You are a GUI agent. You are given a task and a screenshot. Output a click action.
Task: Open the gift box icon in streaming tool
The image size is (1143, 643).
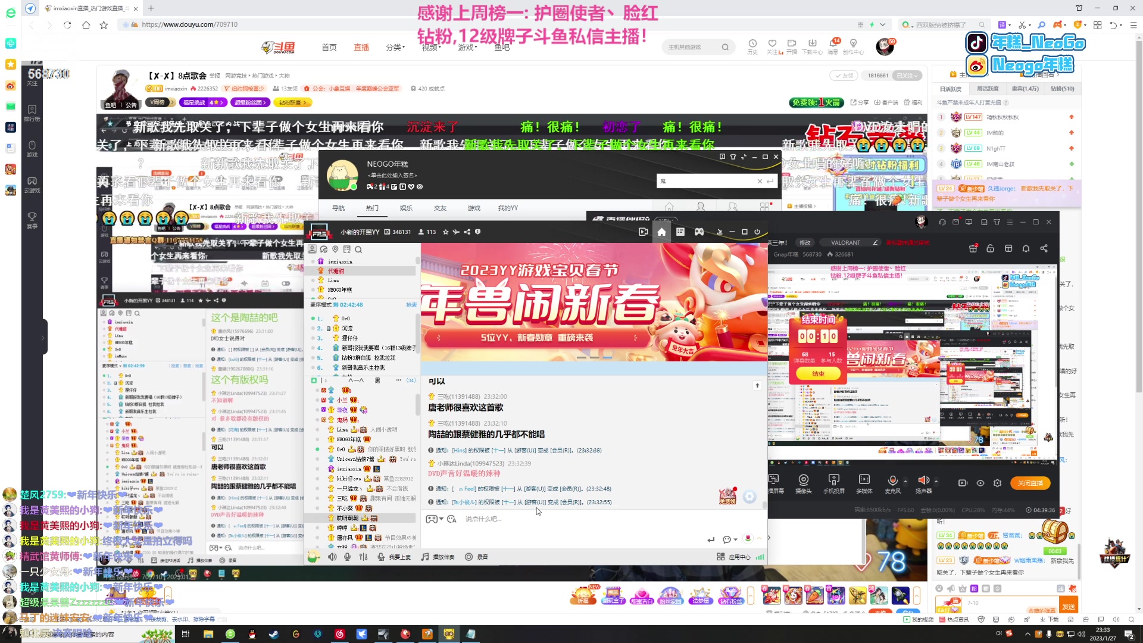(973, 248)
